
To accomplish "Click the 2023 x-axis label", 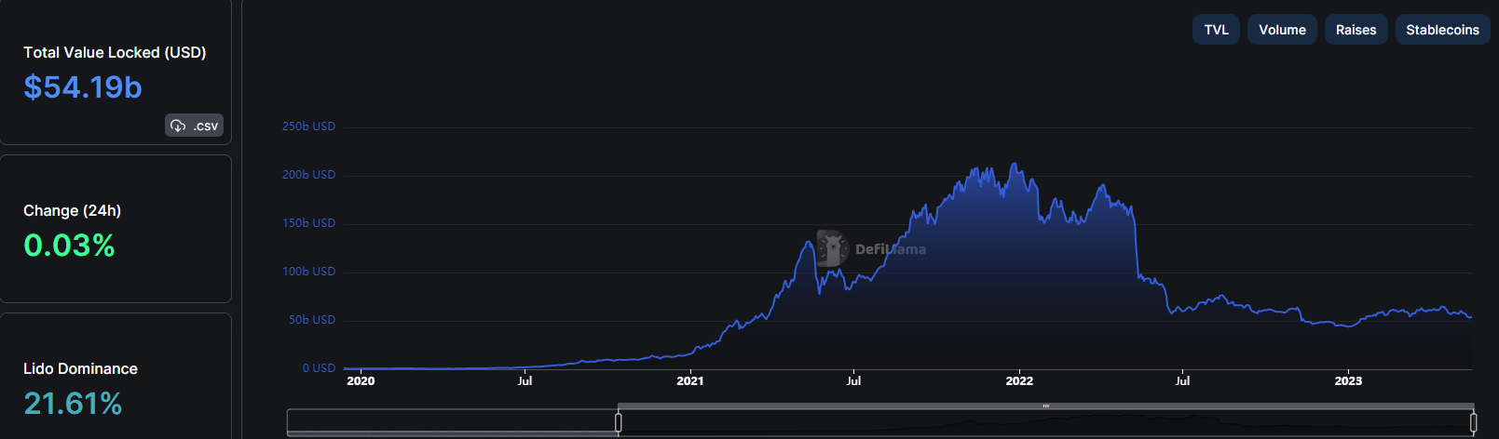I will click(x=1348, y=381).
